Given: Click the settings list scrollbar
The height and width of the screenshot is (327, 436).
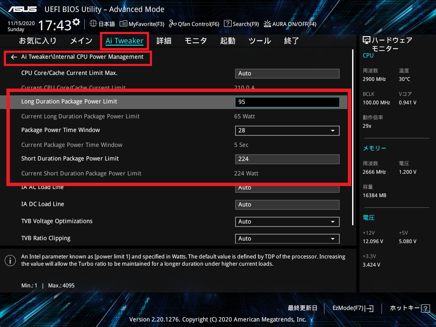Looking at the screenshot, I should tap(353, 138).
